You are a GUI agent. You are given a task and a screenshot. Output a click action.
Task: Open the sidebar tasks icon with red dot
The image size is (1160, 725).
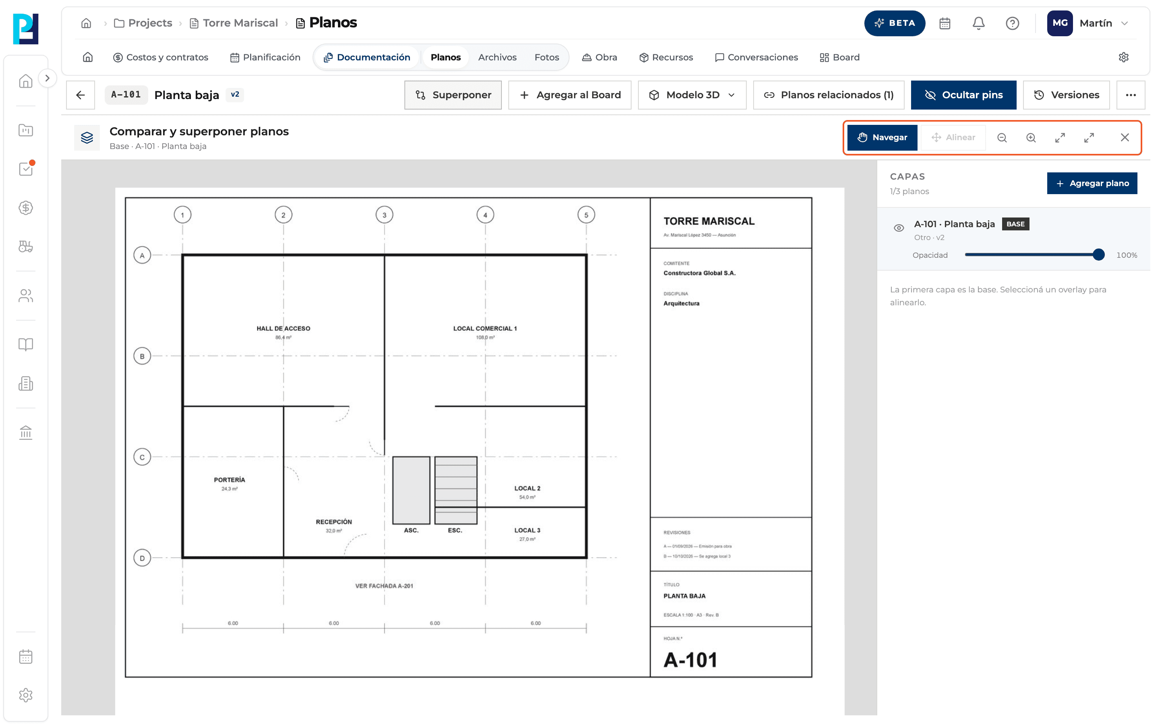26,169
